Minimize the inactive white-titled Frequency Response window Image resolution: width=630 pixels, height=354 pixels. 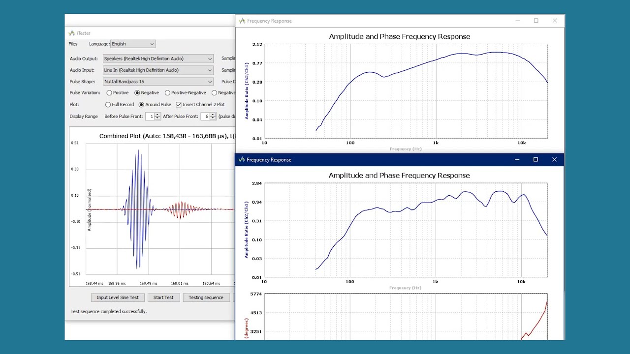(x=517, y=21)
